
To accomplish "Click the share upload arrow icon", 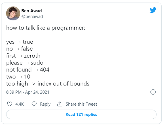I will [x=60, y=104].
